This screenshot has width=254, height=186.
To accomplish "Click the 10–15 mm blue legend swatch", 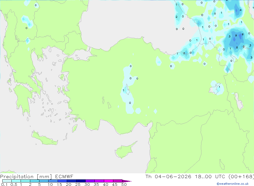I will click(53, 181).
